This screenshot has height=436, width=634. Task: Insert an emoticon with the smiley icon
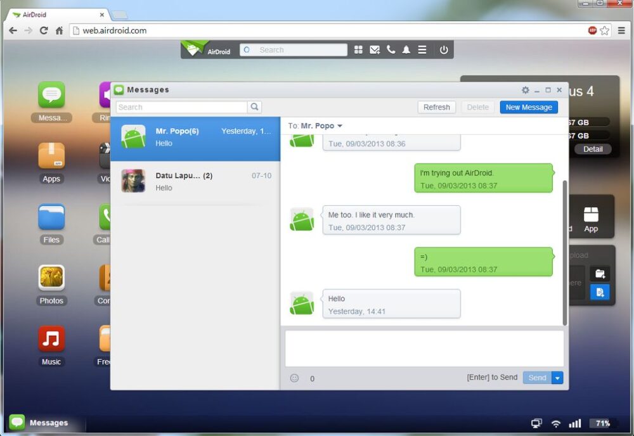[x=294, y=378]
